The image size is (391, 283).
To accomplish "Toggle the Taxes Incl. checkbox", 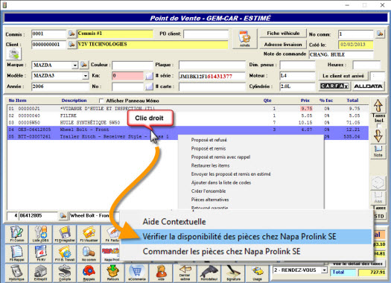I will pos(379,126).
